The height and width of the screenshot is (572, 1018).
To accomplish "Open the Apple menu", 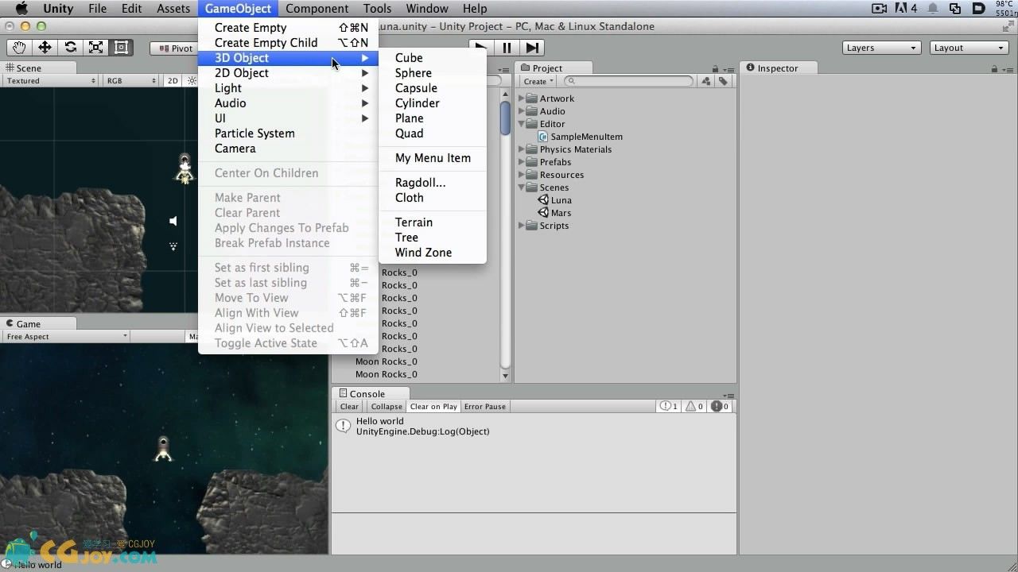I will pos(21,9).
